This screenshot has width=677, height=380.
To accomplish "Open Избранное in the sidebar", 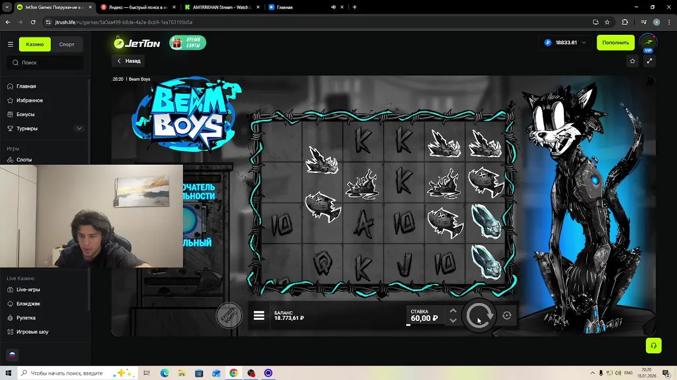I will [x=30, y=100].
